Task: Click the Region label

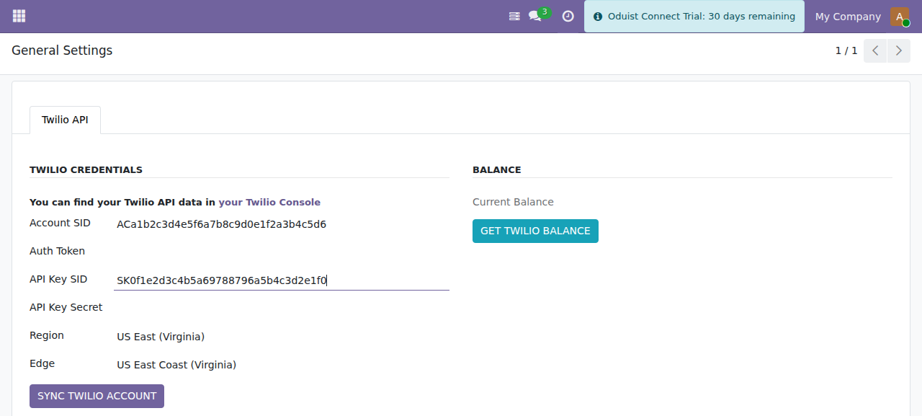Action: pyautogui.click(x=46, y=335)
